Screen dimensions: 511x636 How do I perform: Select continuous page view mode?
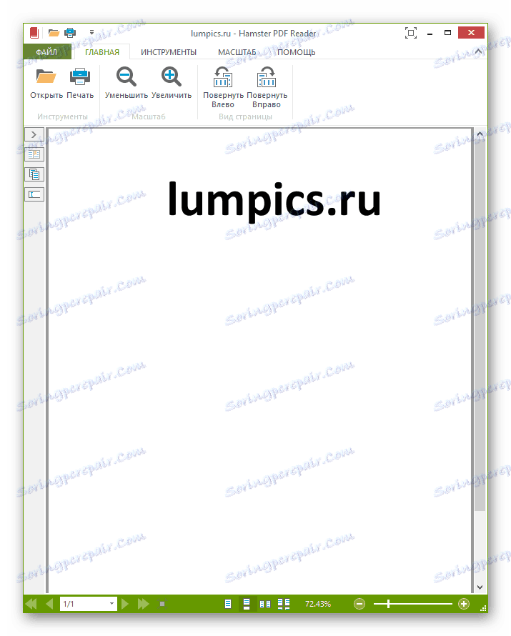click(247, 604)
